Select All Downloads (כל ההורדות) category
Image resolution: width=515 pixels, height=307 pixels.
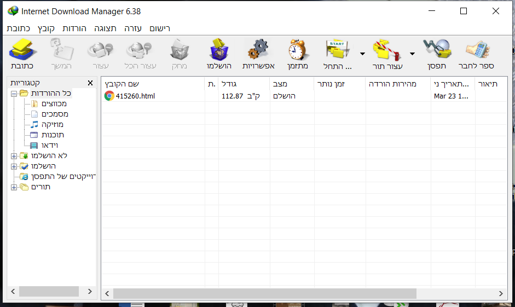pos(51,93)
